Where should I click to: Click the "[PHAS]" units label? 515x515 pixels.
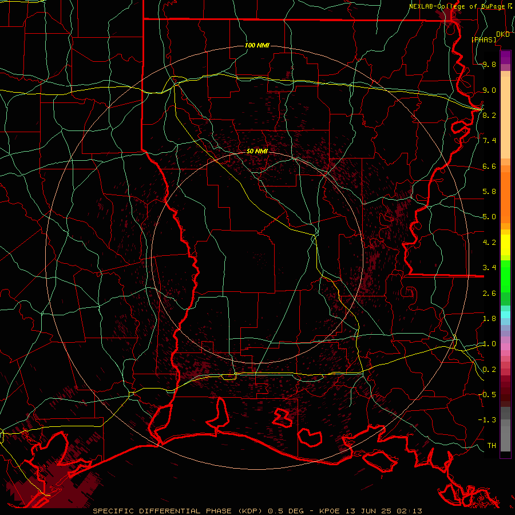tap(484, 39)
